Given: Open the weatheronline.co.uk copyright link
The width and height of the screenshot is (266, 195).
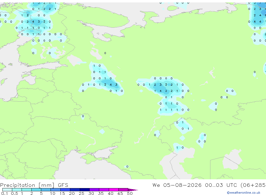Looking at the screenshot, I should pyautogui.click(x=244, y=193).
